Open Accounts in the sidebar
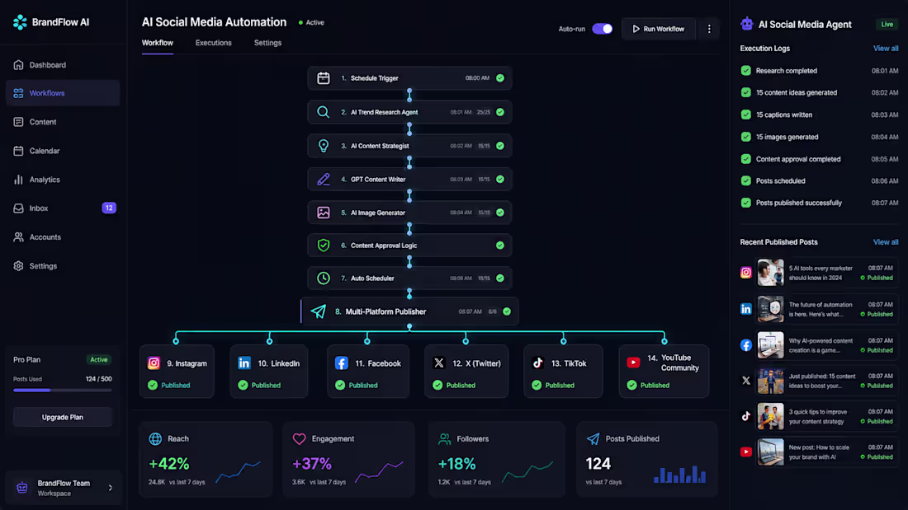908x510 pixels. tap(63, 237)
